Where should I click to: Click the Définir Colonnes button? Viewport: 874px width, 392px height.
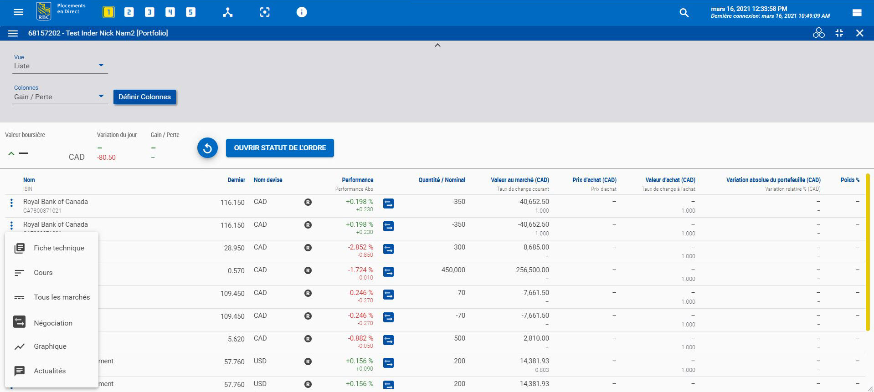144,97
